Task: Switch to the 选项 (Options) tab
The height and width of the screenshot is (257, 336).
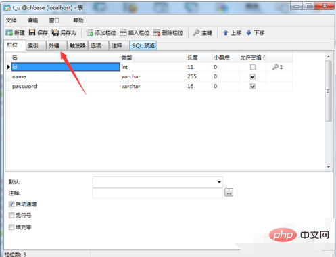Action: (x=98, y=45)
